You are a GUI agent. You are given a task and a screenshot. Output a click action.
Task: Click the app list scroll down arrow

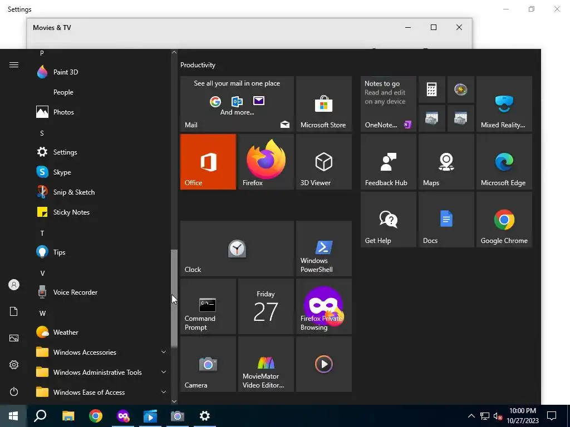[174, 401]
